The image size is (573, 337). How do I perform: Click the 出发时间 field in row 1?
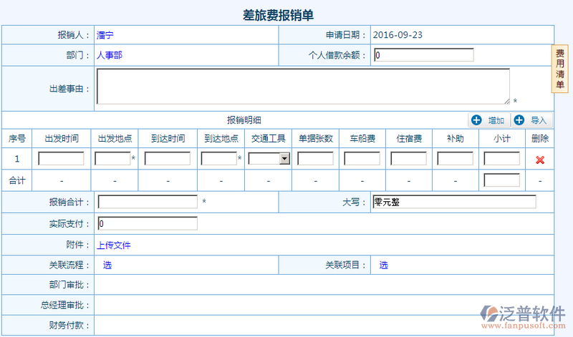point(61,158)
